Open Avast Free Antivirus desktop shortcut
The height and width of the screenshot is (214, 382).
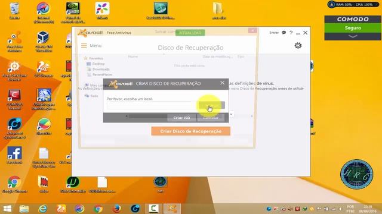pos(14,42)
